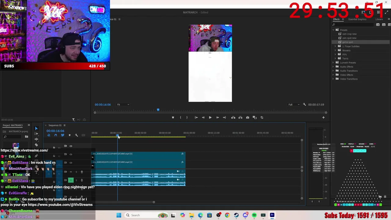Viewport: 391px width, 220px height.
Task: Toggle Sync Lock on track V2
Action: coord(65,154)
